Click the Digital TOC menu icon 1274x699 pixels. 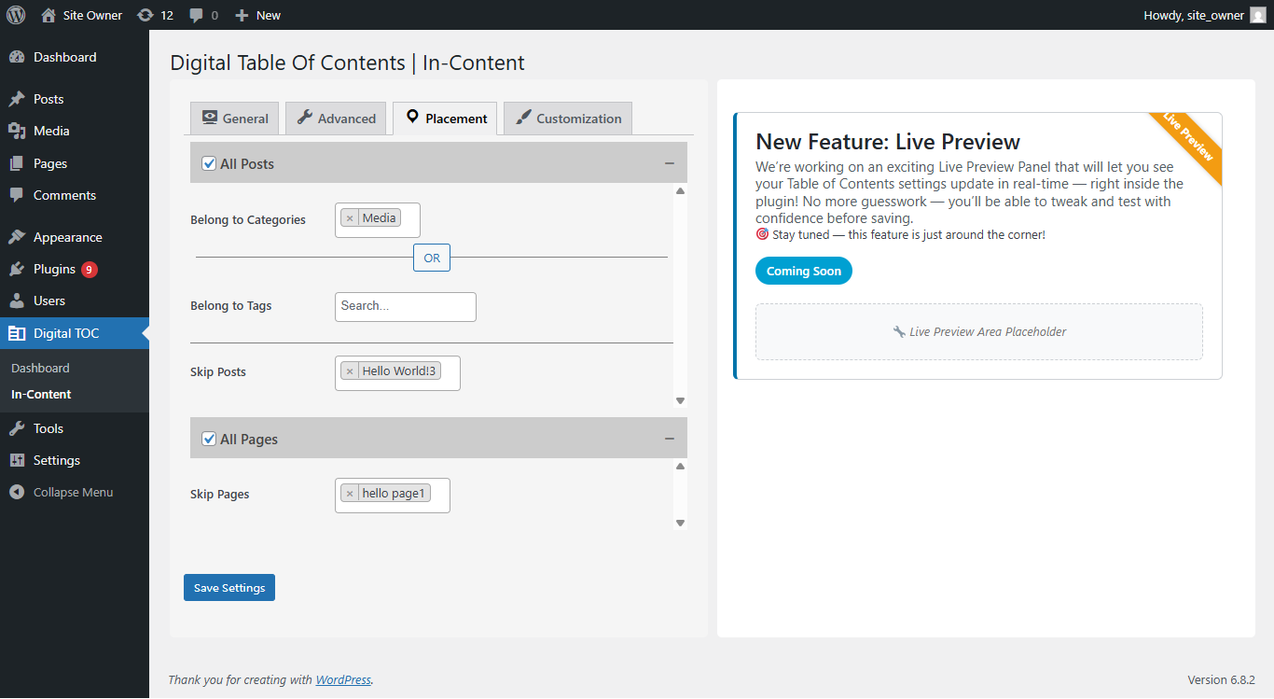pos(17,333)
